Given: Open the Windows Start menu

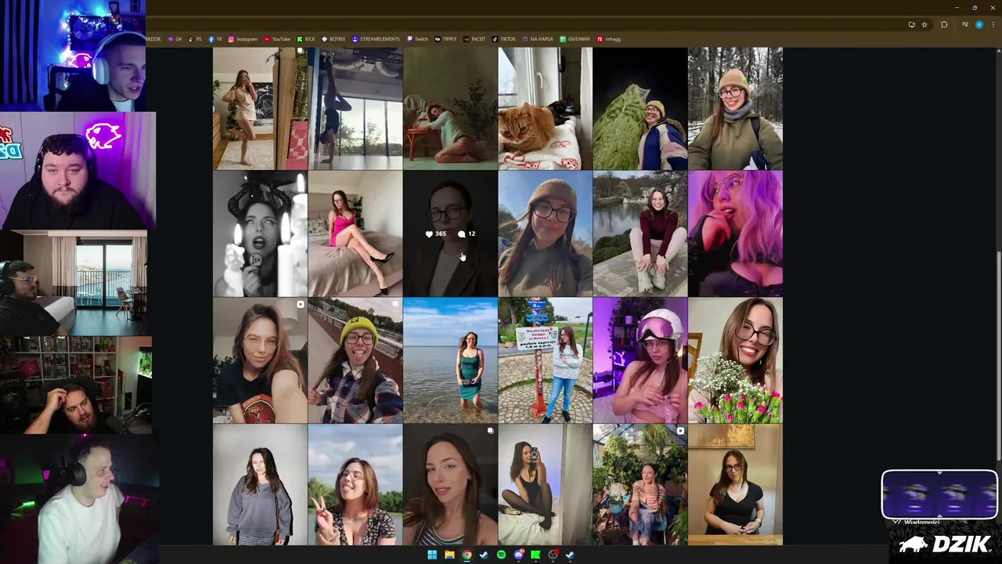Looking at the screenshot, I should (x=431, y=555).
